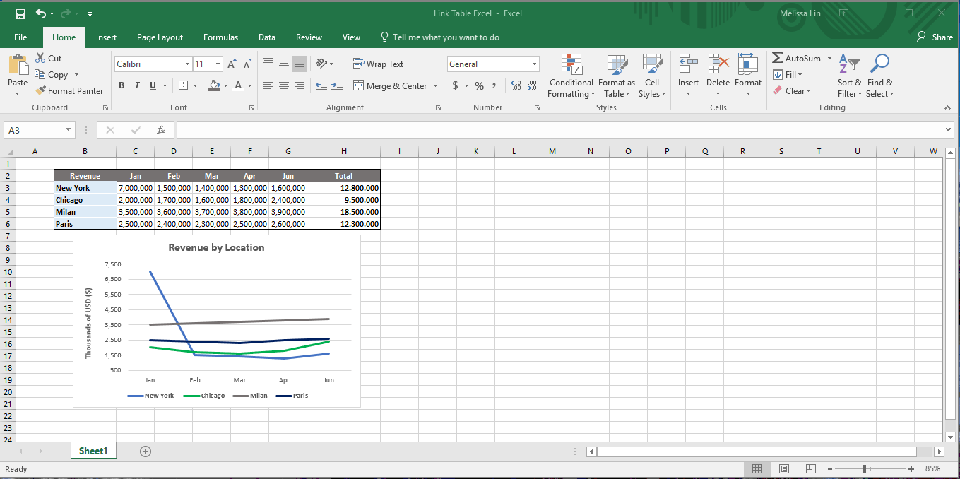
Task: Open the Name Box dropdown arrow
Action: [x=68, y=130]
